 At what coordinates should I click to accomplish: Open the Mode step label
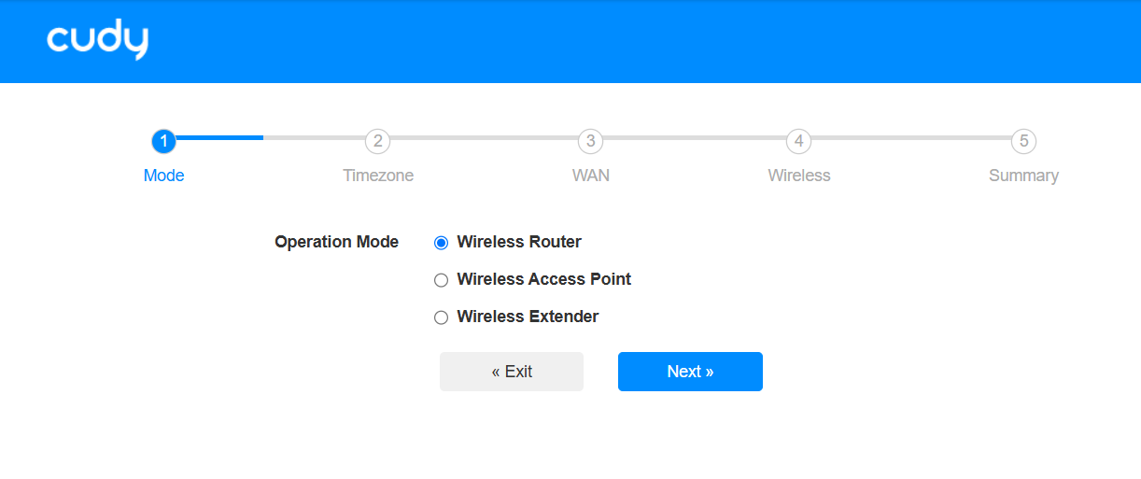163,176
